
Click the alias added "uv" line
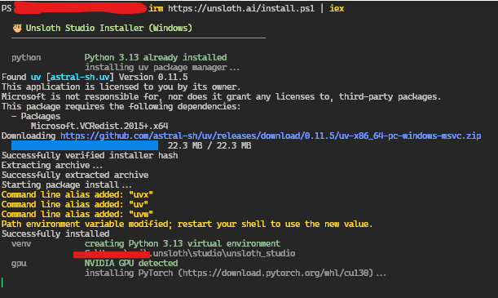pyautogui.click(x=75, y=204)
